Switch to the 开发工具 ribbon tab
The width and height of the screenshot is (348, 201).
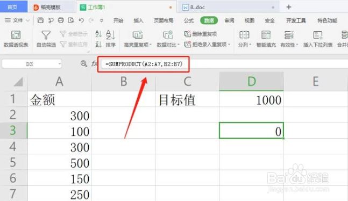[x=296, y=20]
